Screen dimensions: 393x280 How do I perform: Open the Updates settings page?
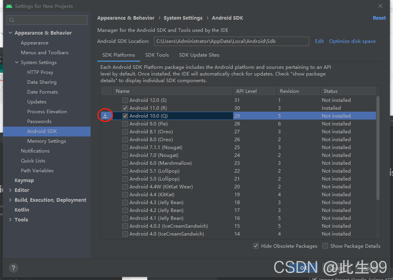pyautogui.click(x=37, y=102)
